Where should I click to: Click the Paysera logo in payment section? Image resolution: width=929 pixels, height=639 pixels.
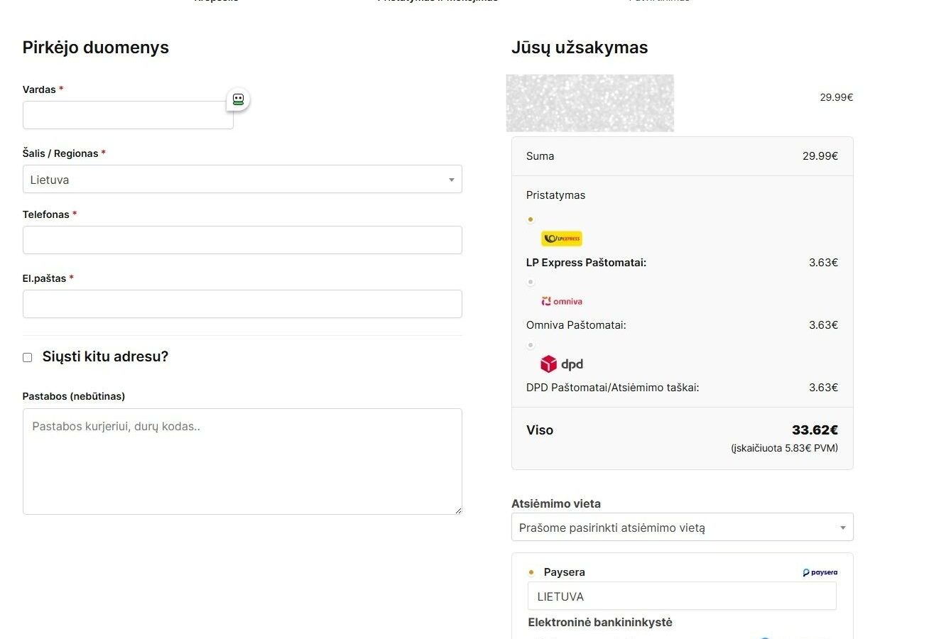tap(820, 572)
